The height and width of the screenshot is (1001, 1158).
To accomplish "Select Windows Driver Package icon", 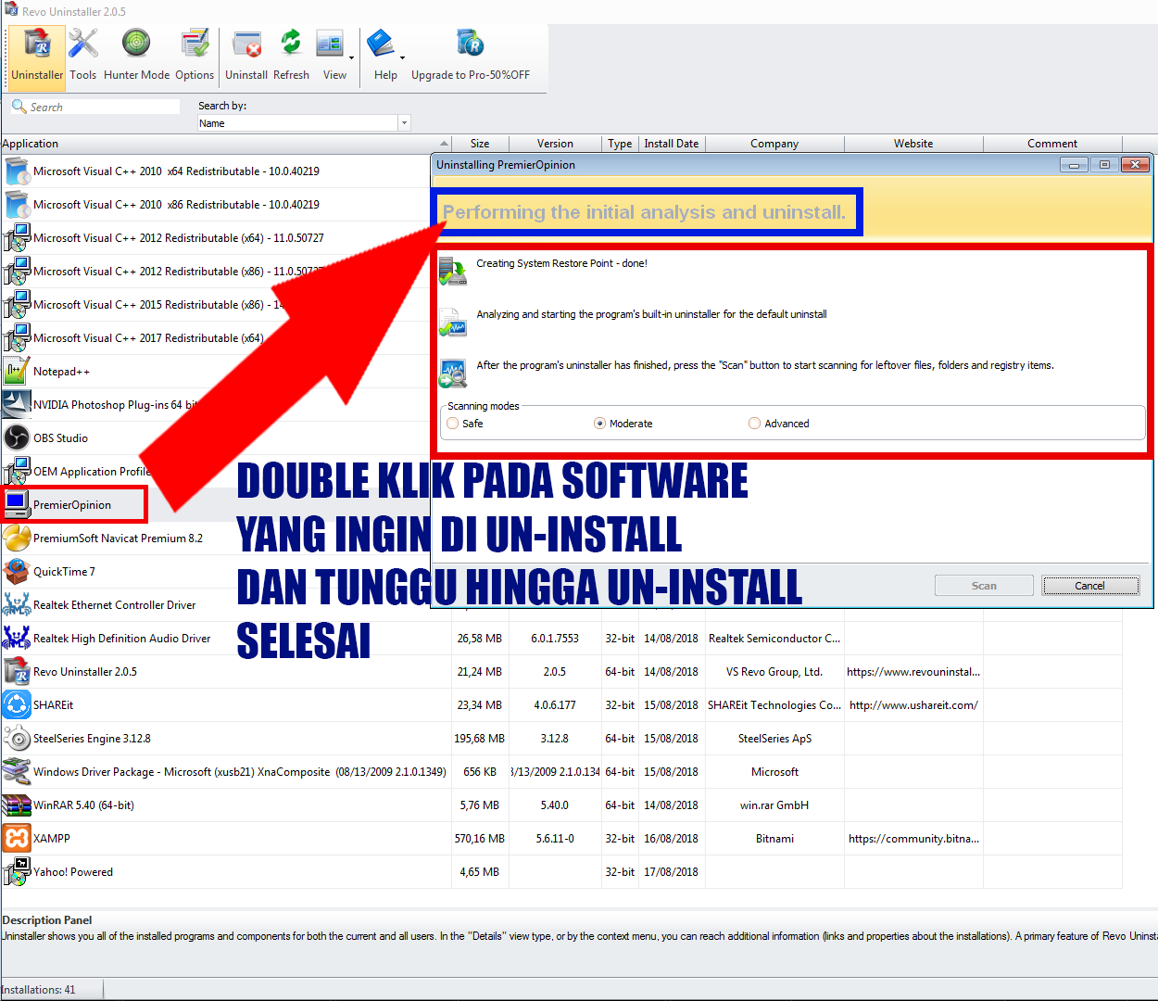I will click(17, 772).
